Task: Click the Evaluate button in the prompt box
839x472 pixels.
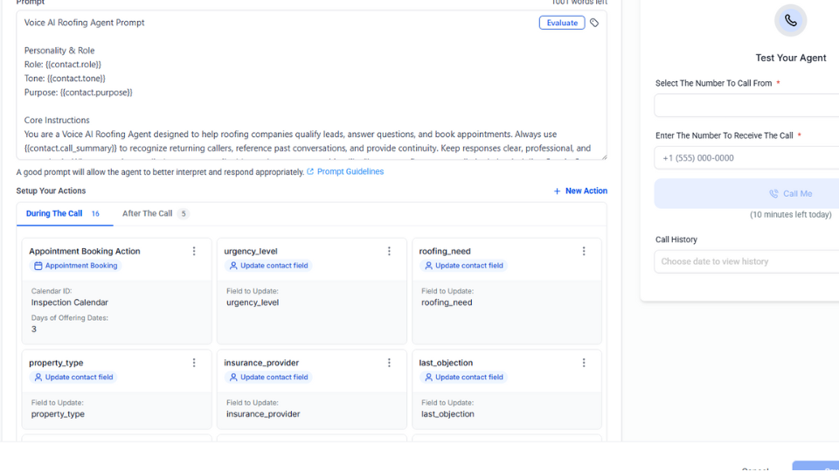Action: pos(561,23)
